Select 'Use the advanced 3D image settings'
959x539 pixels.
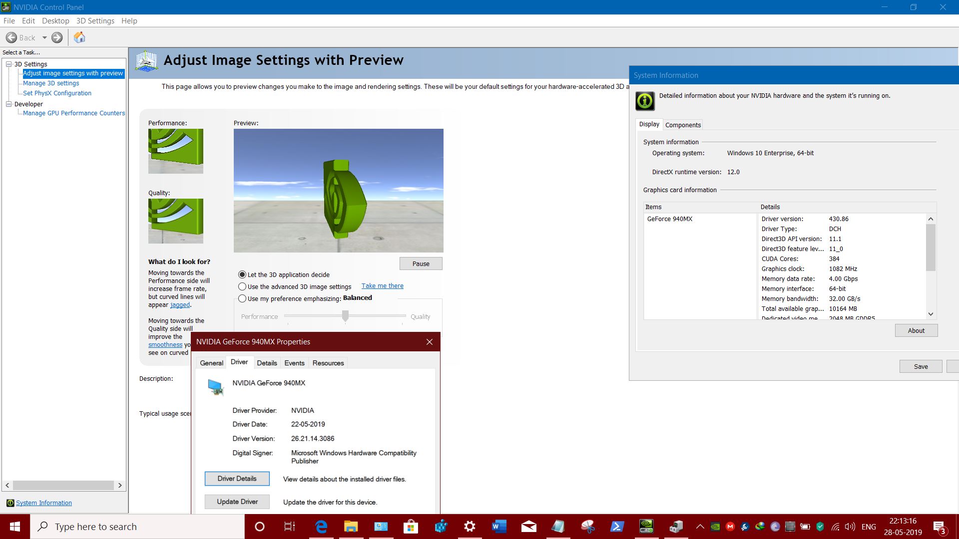coord(242,286)
